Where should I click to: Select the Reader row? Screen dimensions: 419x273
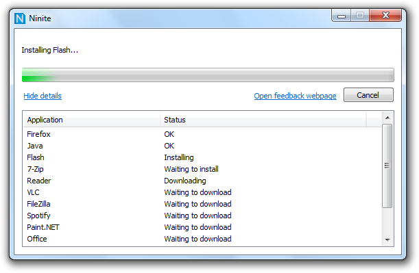point(202,181)
